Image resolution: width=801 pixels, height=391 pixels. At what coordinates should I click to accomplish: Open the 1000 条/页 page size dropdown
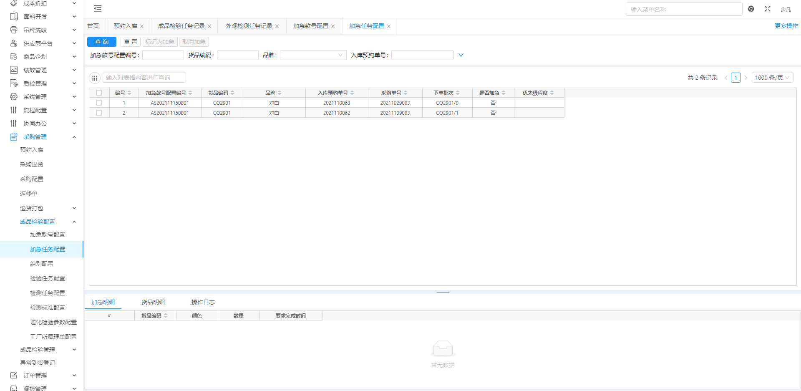coord(772,78)
